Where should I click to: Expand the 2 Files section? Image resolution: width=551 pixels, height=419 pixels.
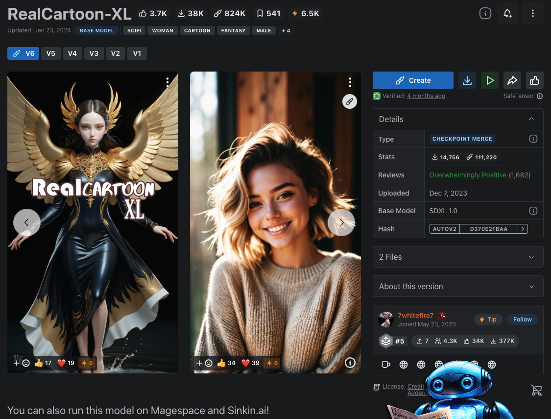(x=458, y=257)
